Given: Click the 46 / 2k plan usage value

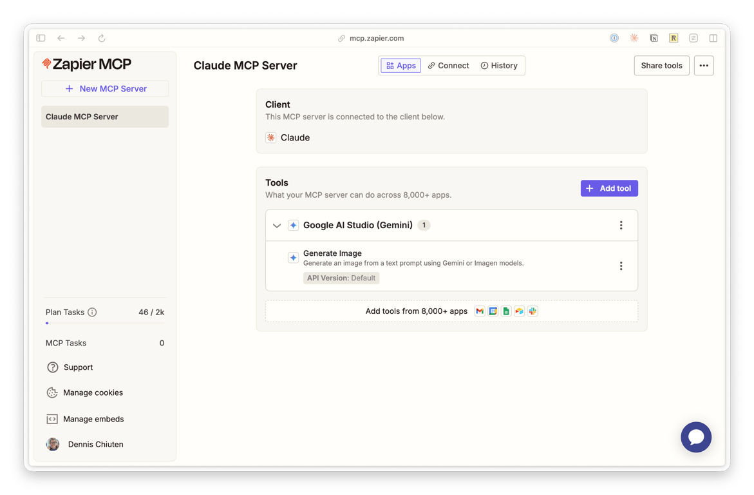Looking at the screenshot, I should click(x=151, y=312).
